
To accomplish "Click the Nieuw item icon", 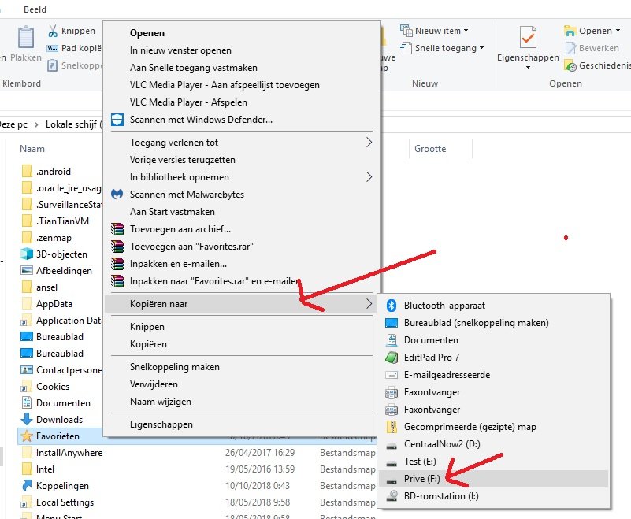I will pyautogui.click(x=406, y=31).
